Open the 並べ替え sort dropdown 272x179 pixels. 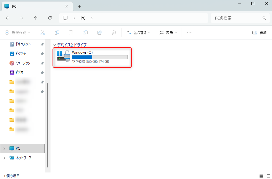(x=138, y=33)
